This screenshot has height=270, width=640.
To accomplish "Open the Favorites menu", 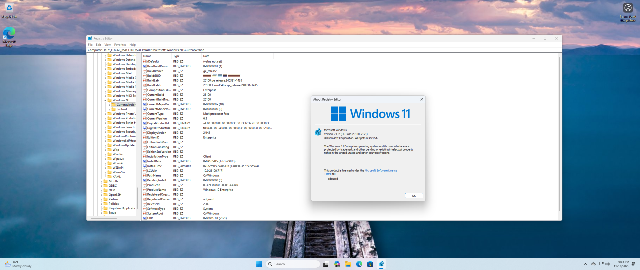I will pos(120,45).
